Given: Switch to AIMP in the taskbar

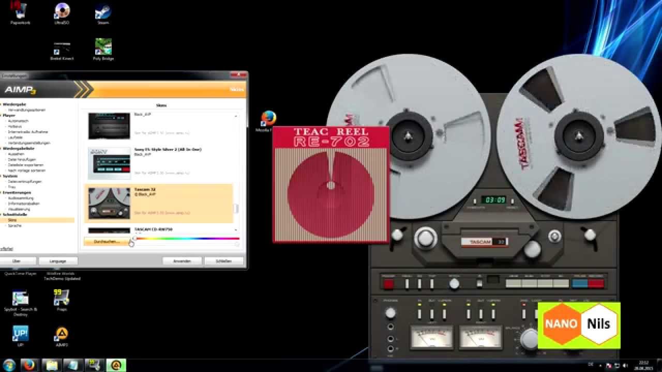Looking at the screenshot, I should click(x=116, y=365).
